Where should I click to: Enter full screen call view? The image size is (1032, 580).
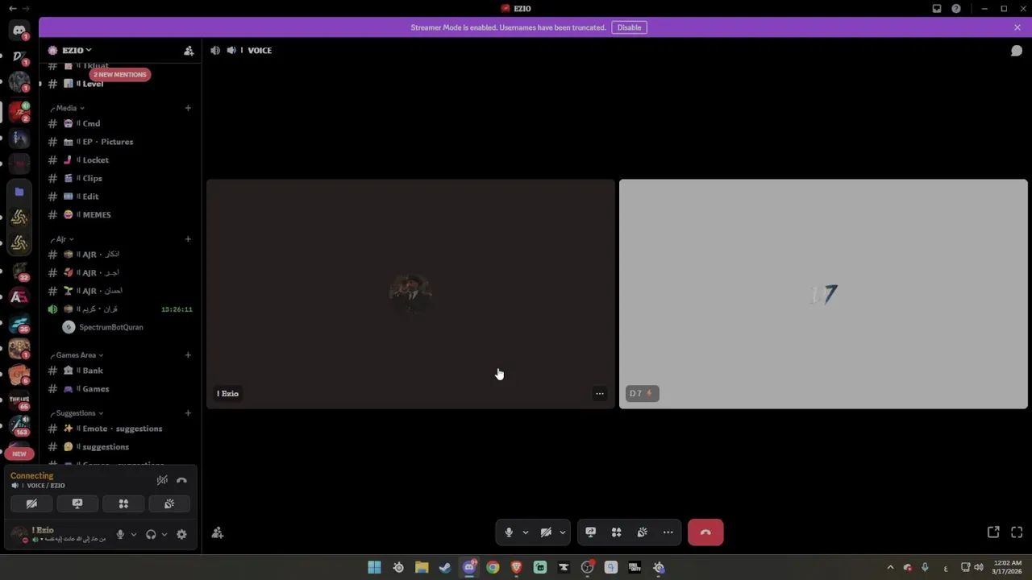point(1017,532)
